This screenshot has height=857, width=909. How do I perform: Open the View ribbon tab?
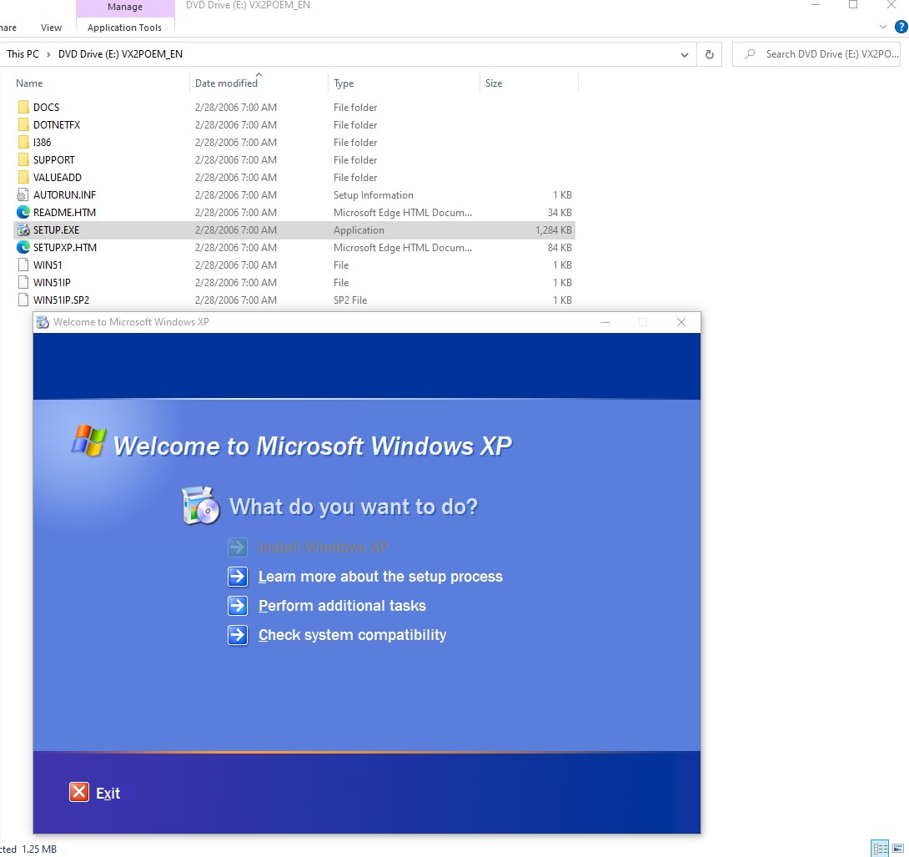point(51,28)
